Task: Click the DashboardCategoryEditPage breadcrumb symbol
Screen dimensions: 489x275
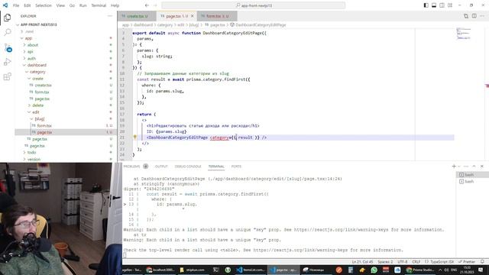Action: [261, 24]
